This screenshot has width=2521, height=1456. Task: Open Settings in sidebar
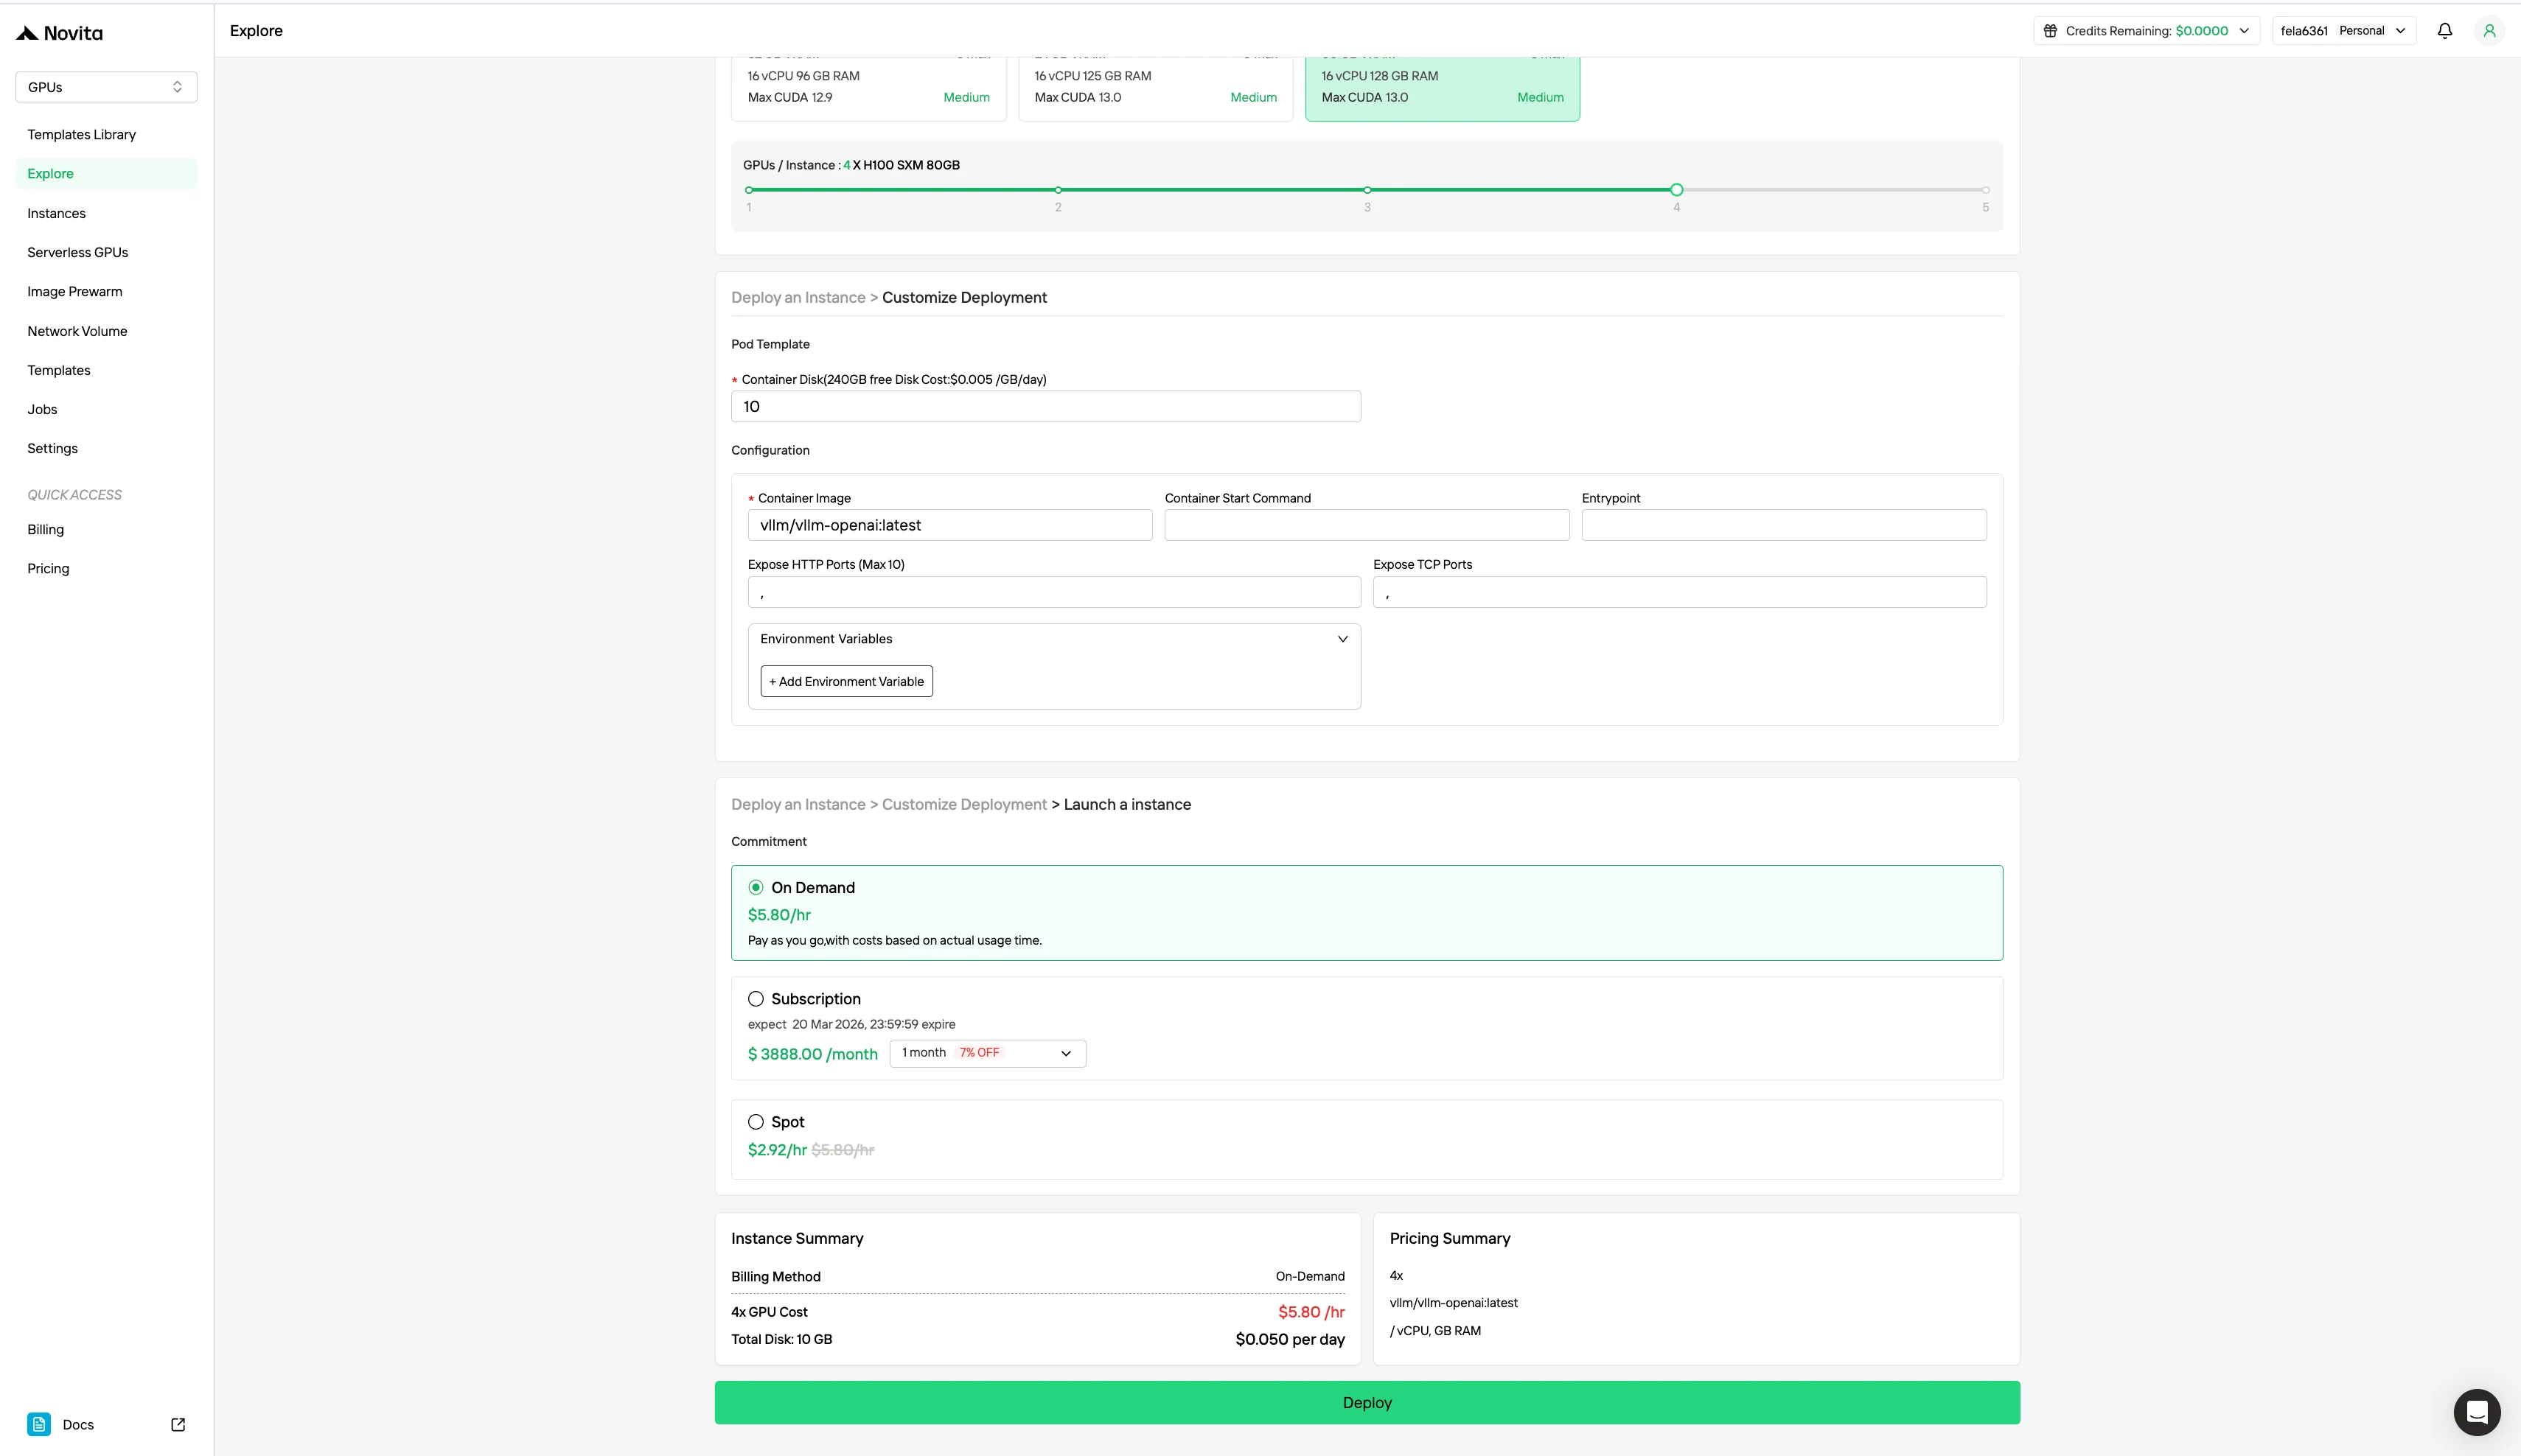(x=52, y=449)
